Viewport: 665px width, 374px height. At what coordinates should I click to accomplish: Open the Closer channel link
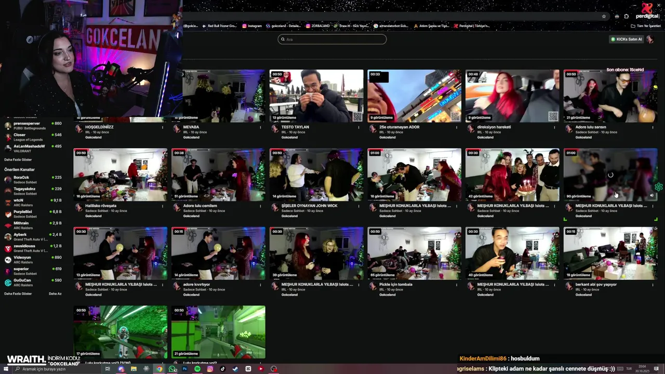click(32, 137)
